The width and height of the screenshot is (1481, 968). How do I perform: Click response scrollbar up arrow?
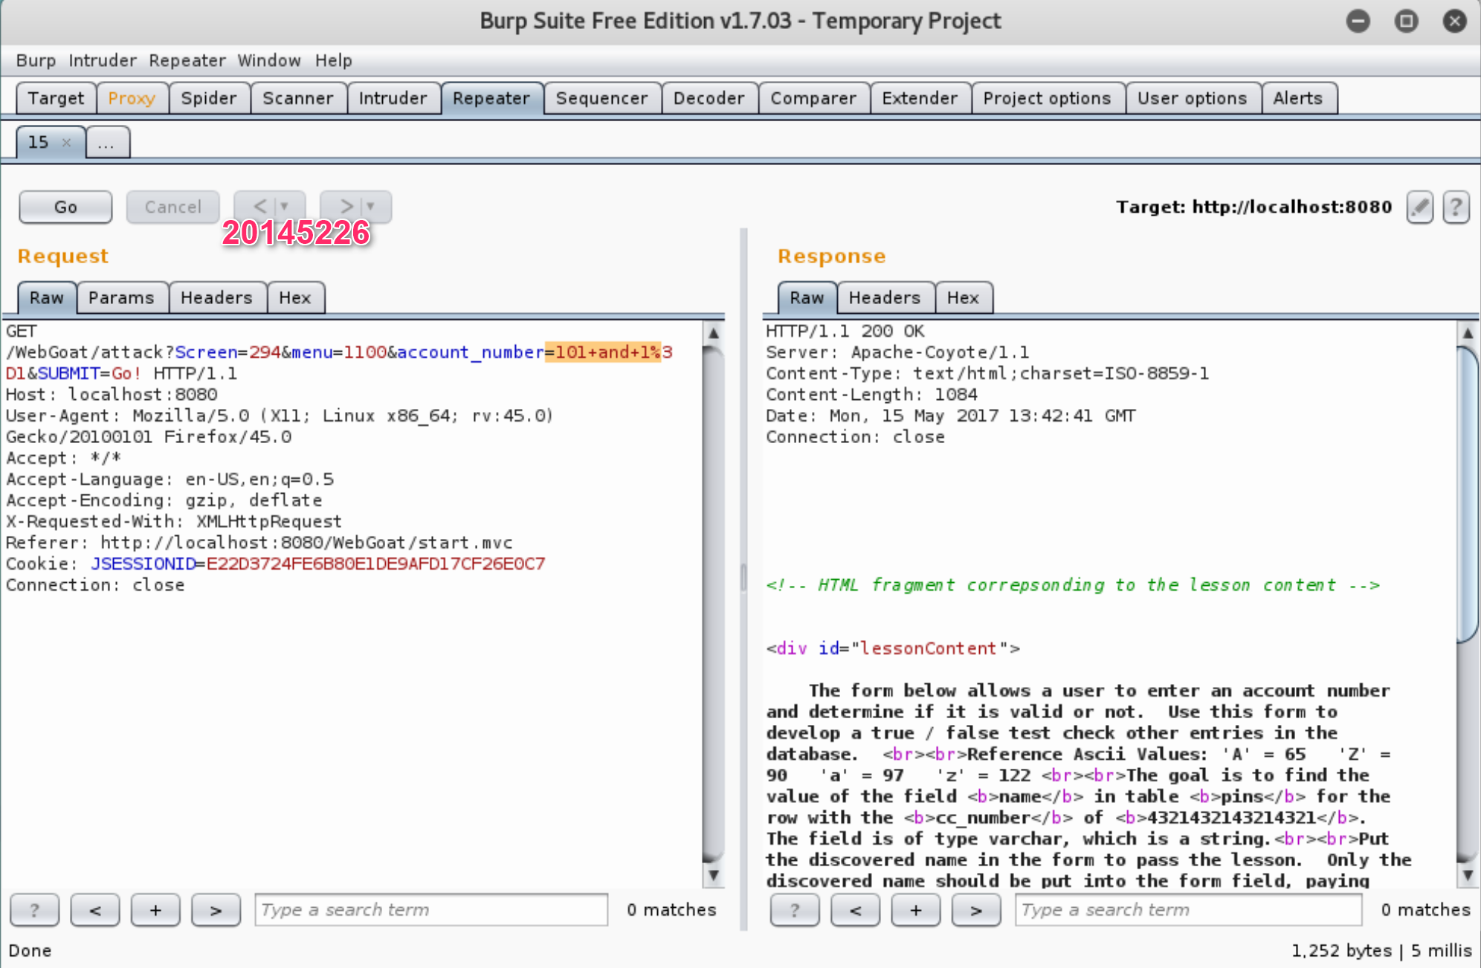pyautogui.click(x=1468, y=332)
